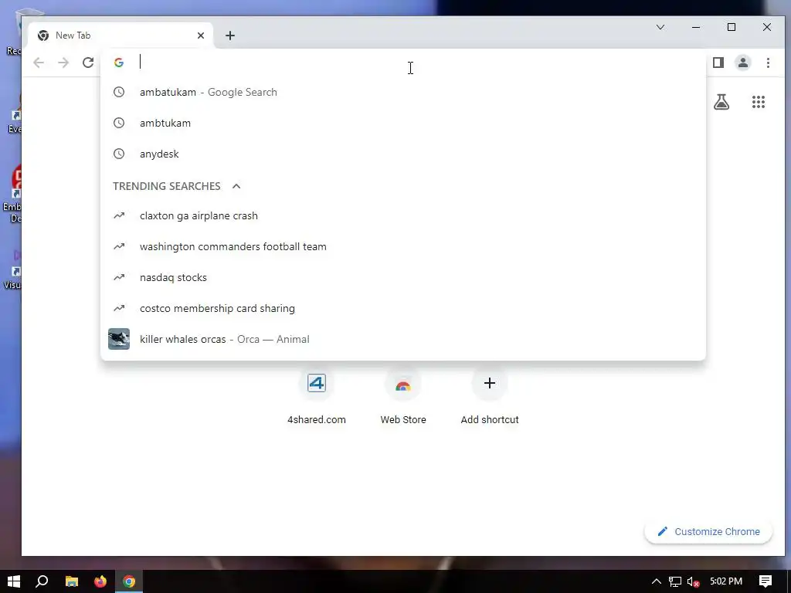Image resolution: width=791 pixels, height=593 pixels.
Task: Open a new tab with plus button
Action: (230, 36)
